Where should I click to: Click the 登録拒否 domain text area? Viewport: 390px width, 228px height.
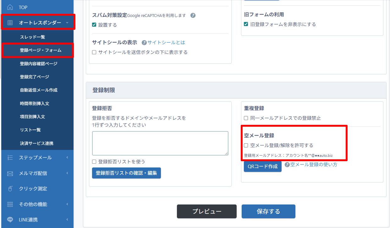pos(160,143)
